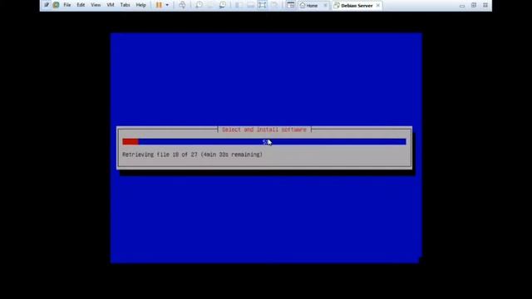Open the snapshot manager icon
The image size is (532, 299).
pos(223,5)
